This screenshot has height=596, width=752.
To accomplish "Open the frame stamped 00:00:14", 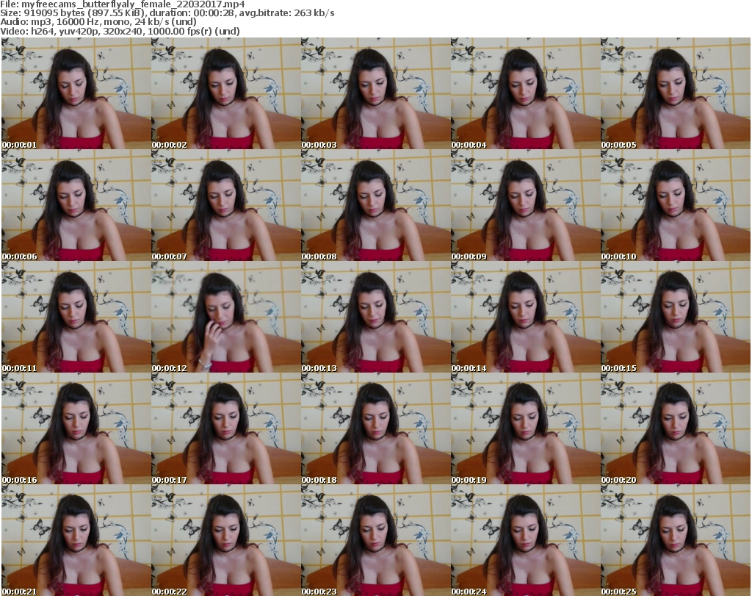I will (526, 317).
